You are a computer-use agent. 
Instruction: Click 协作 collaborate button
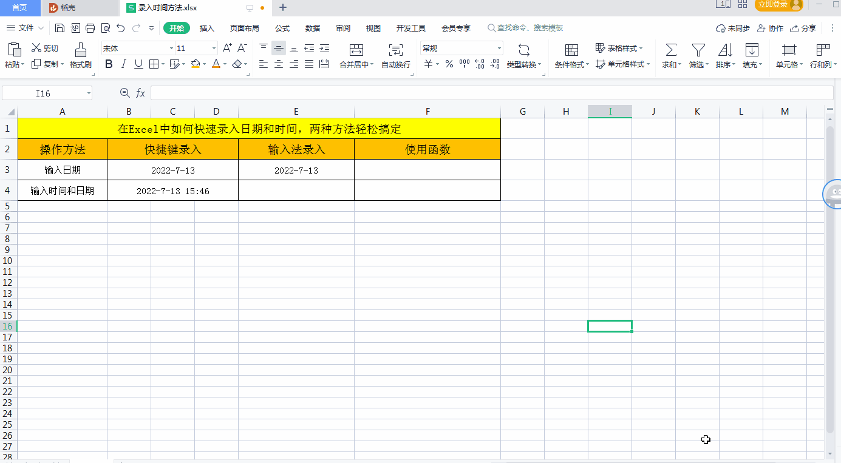coord(770,28)
